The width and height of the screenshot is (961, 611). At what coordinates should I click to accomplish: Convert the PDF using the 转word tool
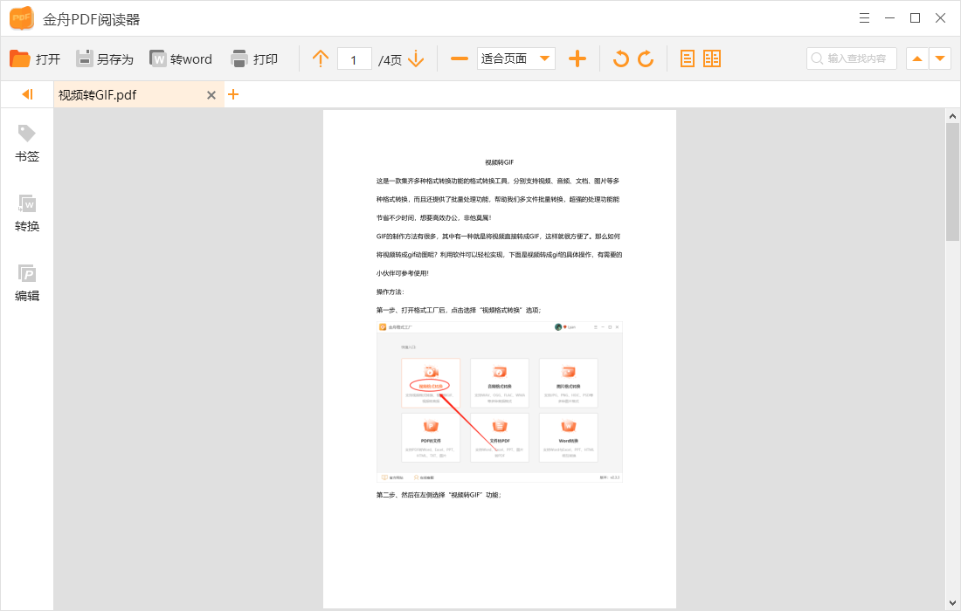182,58
